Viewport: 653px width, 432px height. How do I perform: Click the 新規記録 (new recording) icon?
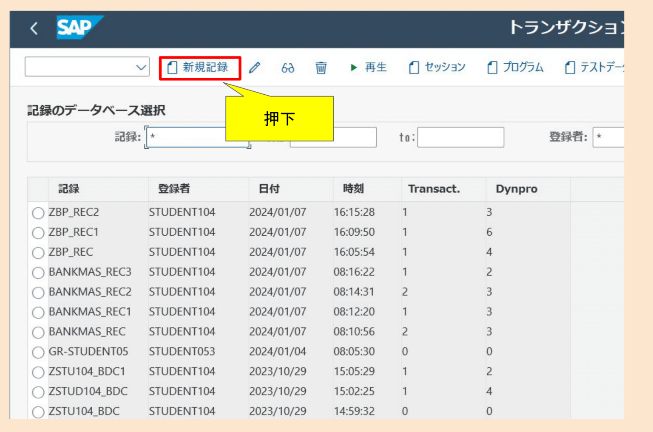pyautogui.click(x=199, y=67)
